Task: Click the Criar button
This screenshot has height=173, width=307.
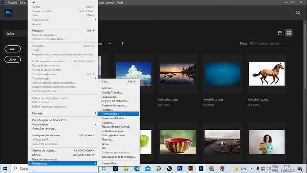Action: coord(12,49)
